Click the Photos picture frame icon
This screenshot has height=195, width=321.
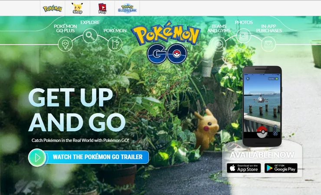[x=244, y=36]
